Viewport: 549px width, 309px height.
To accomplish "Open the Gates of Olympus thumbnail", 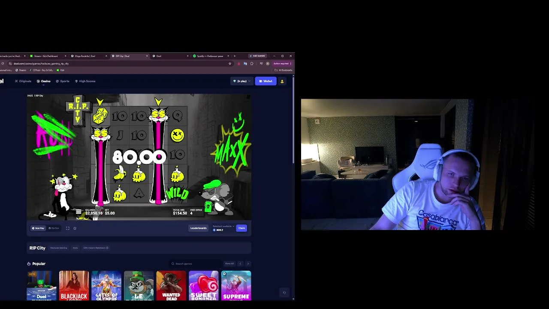I will pyautogui.click(x=106, y=285).
